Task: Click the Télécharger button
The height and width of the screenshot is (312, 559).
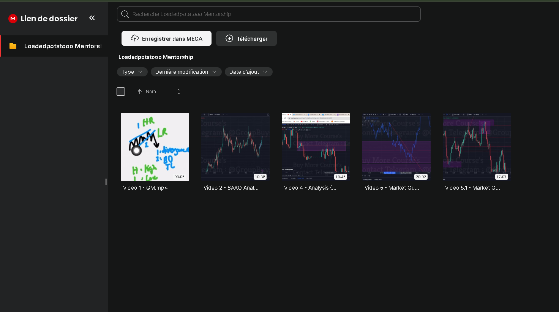Action: [x=246, y=38]
